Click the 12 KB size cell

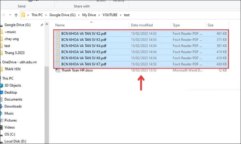[222, 70]
